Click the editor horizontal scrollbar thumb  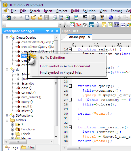[79, 148]
